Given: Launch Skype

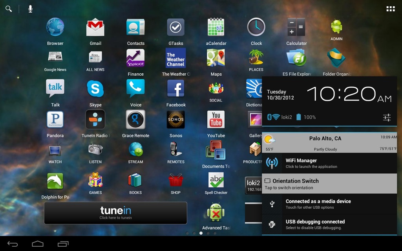Looking at the screenshot, I should 95,88.
